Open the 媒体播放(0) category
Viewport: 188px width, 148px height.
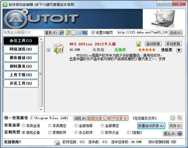click(x=21, y=58)
